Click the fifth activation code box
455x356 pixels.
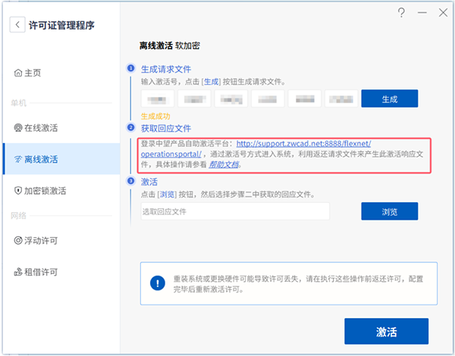coord(304,98)
